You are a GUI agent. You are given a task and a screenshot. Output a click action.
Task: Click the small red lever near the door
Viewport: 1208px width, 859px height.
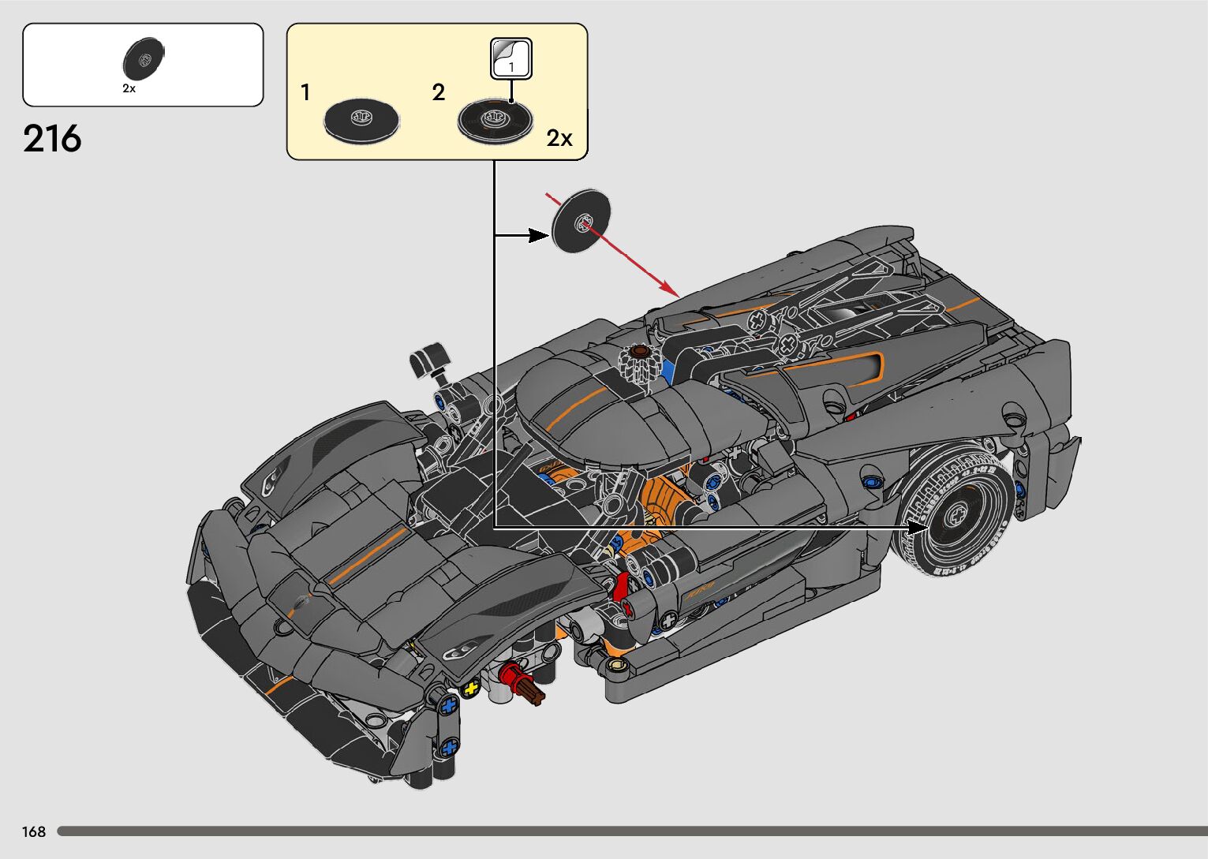tap(622, 588)
